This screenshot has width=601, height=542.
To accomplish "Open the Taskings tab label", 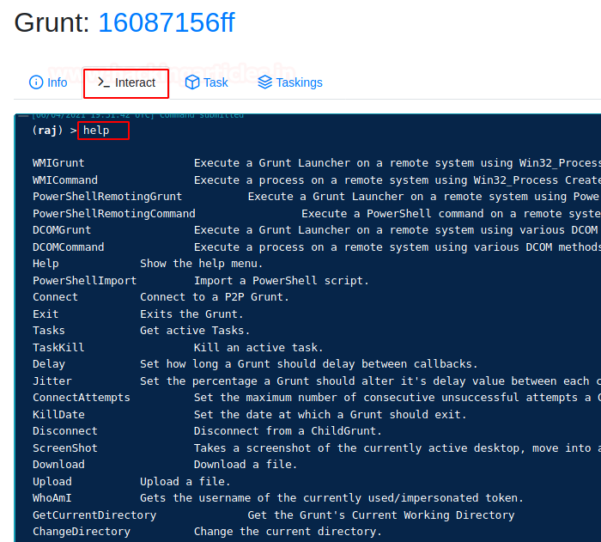I will [300, 82].
